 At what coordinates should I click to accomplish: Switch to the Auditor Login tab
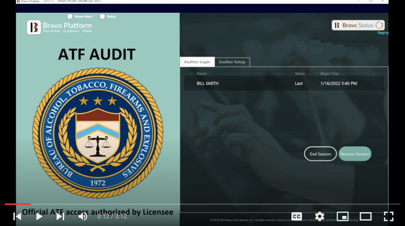[197, 62]
